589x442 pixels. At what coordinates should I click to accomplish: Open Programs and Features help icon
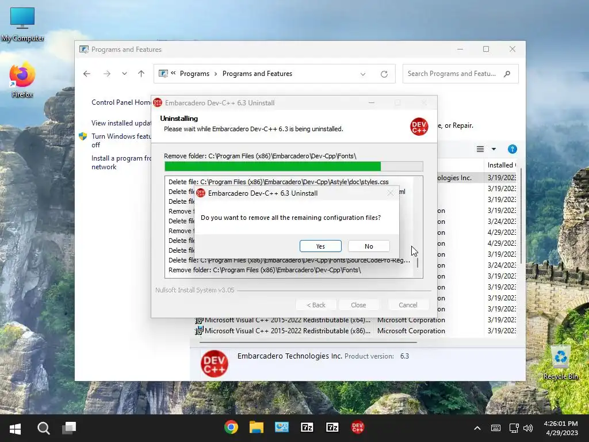(x=512, y=149)
